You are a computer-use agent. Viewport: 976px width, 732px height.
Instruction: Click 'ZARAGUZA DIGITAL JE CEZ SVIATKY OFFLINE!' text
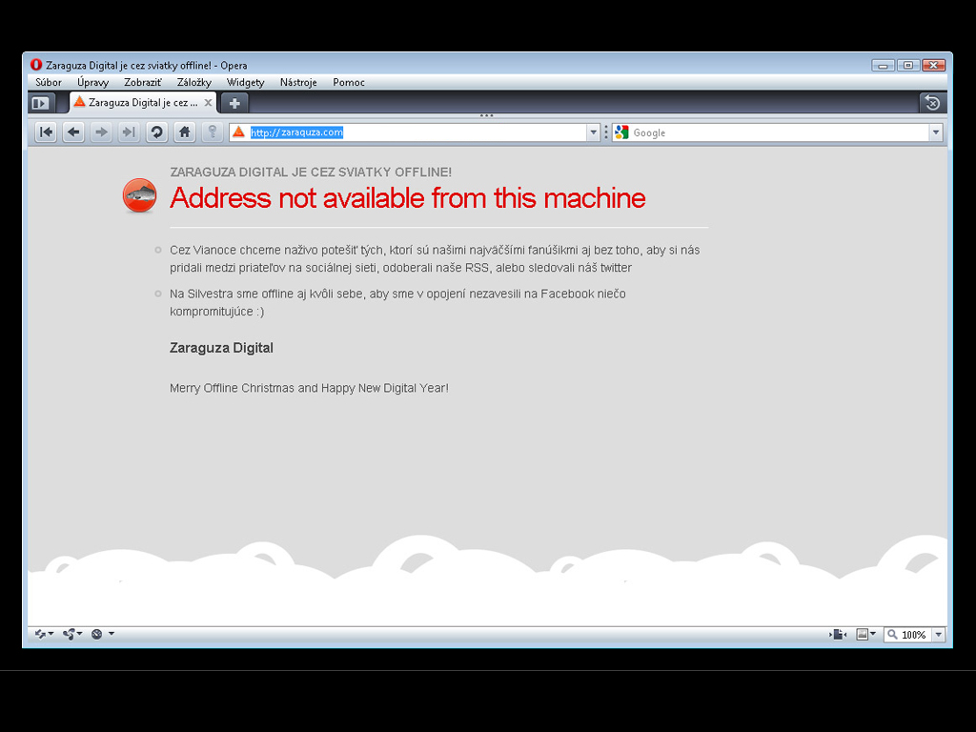(x=311, y=172)
